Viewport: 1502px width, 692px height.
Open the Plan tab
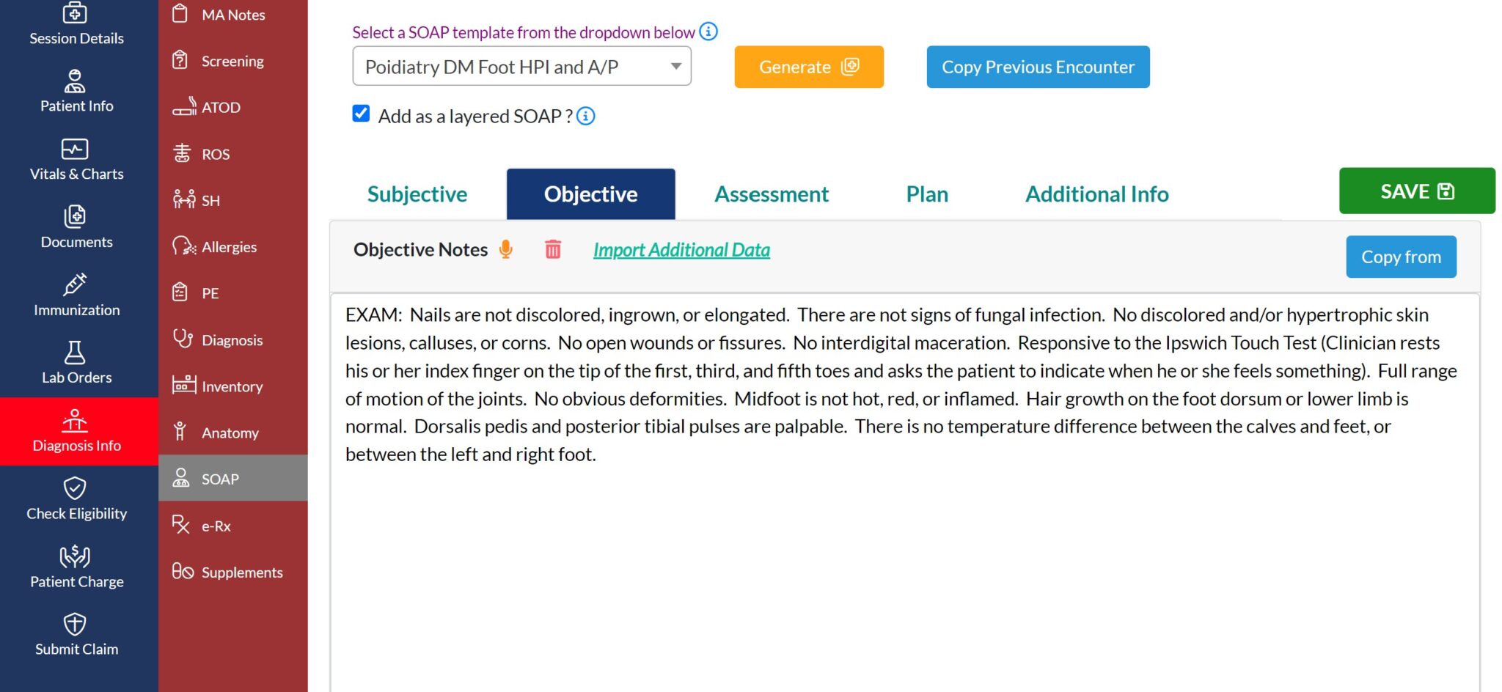927,194
